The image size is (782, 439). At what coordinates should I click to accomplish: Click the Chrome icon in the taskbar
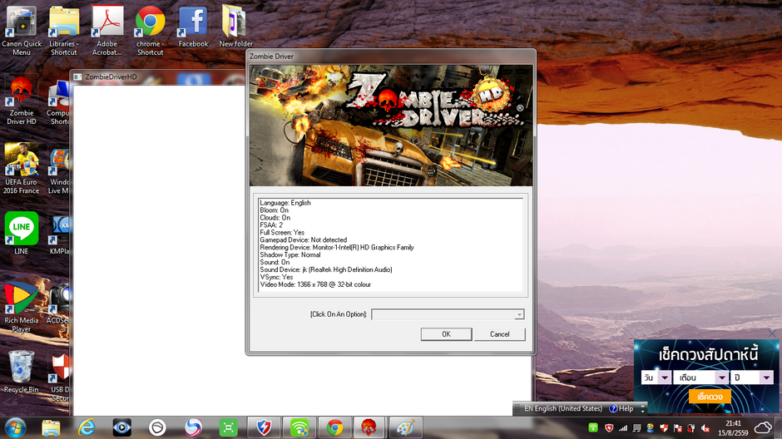pyautogui.click(x=335, y=427)
